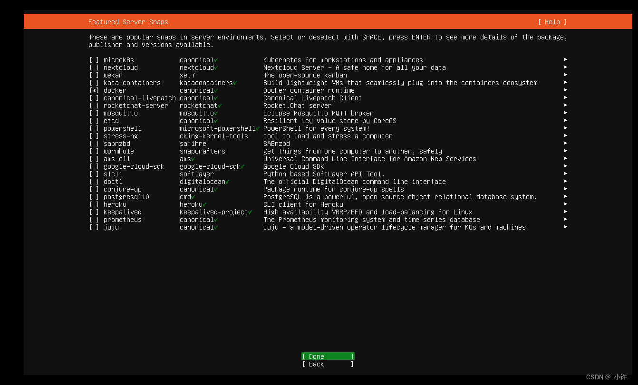The image size is (638, 385).
Task: Expand details arrow for wekan row
Action: [x=566, y=75]
